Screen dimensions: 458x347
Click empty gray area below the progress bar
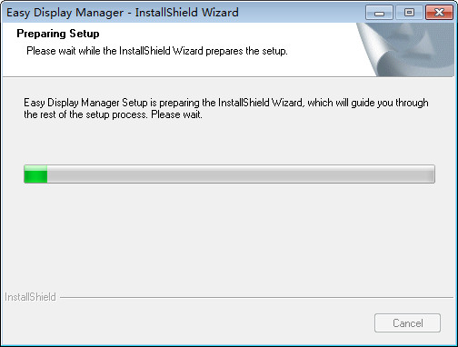click(x=229, y=236)
